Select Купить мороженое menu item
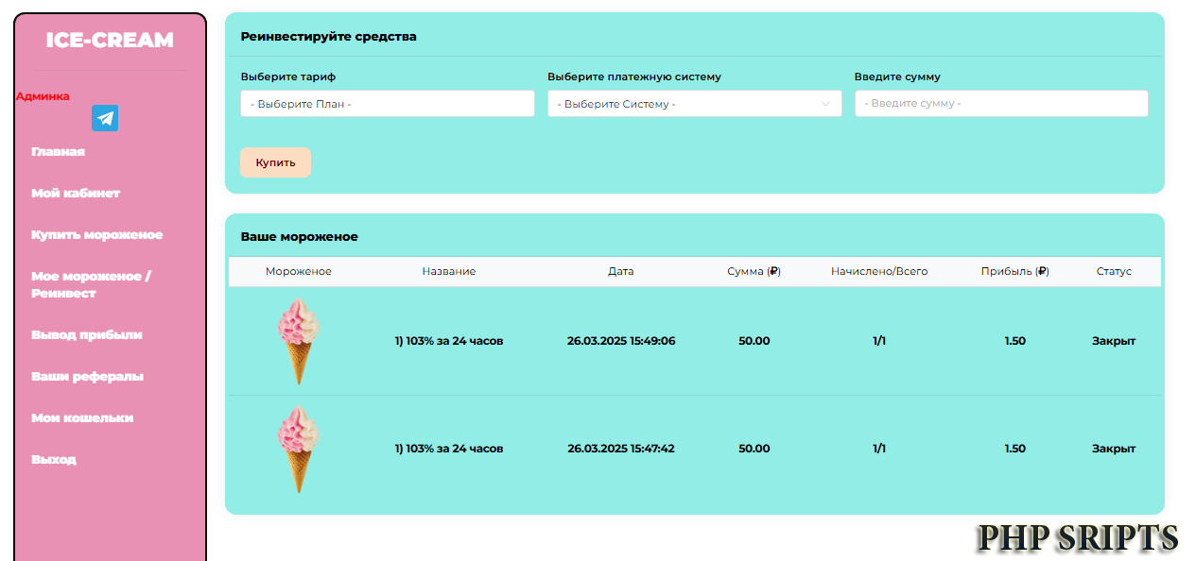 [96, 235]
